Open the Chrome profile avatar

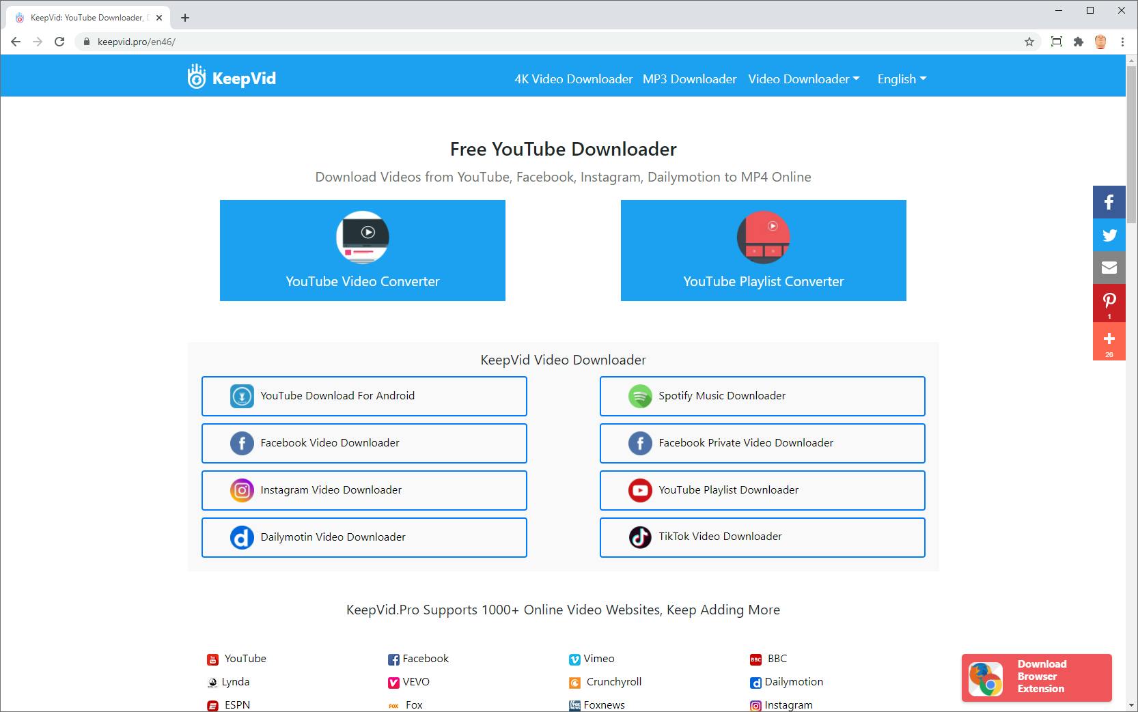tap(1100, 42)
